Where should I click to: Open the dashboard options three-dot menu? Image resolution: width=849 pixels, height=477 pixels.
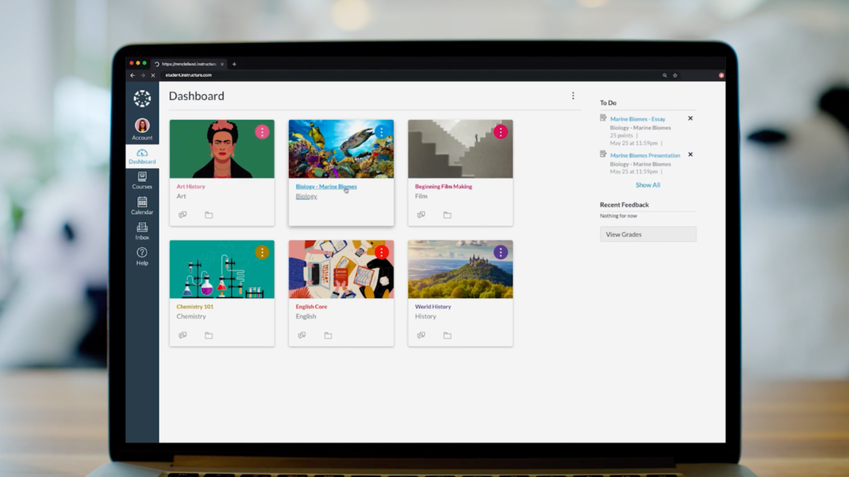pos(572,95)
